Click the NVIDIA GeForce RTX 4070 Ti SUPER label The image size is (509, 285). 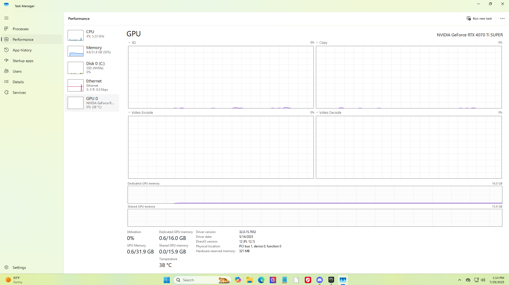pos(470,35)
